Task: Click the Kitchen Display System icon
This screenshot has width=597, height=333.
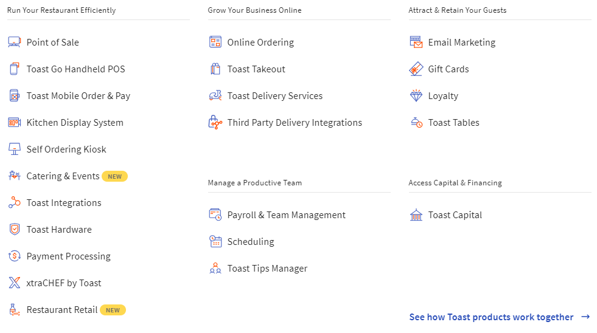Action: [15, 122]
